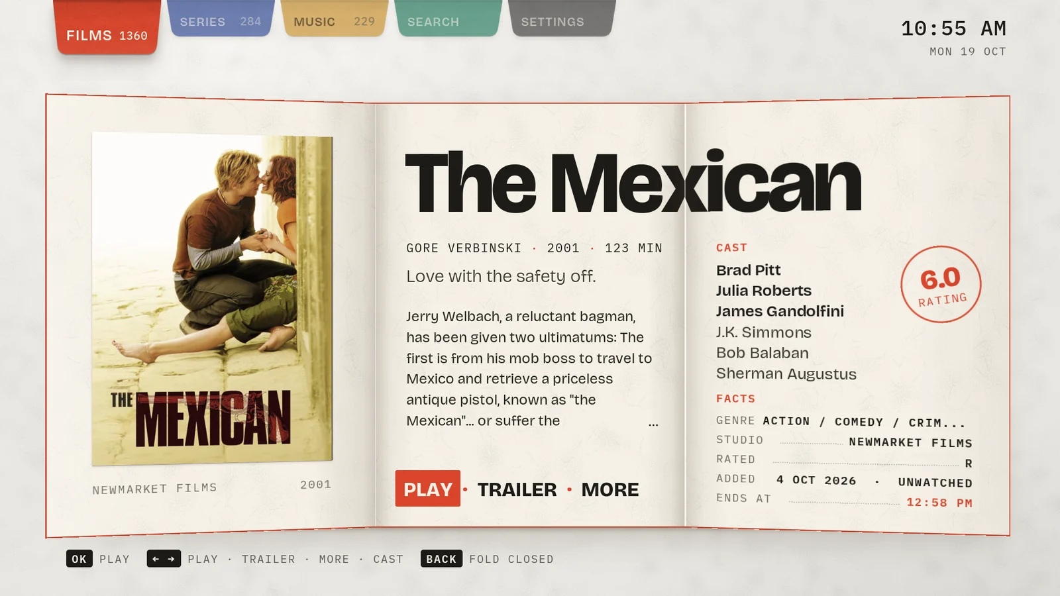The width and height of the screenshot is (1060, 596).
Task: Open the More option
Action: pos(610,489)
